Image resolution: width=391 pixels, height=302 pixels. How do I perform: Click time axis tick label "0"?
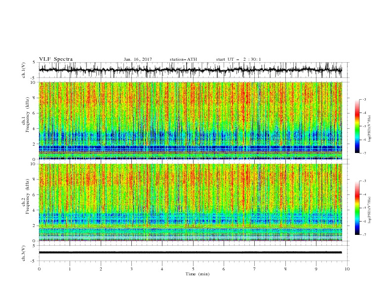pyautogui.click(x=39, y=269)
